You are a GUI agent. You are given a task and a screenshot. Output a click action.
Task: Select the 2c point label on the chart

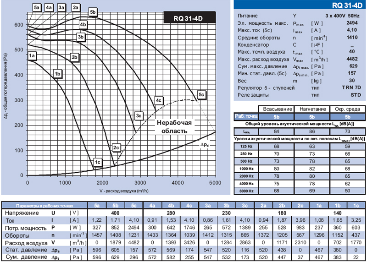click(x=116, y=147)
